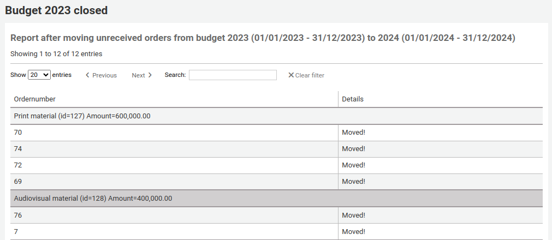Go to the Next page
The width and height of the screenshot is (552, 240).
click(x=141, y=75)
